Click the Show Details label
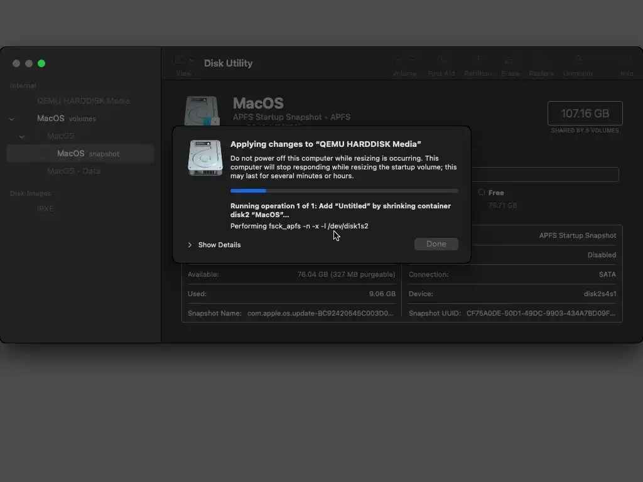This screenshot has width=643, height=482. tap(219, 245)
